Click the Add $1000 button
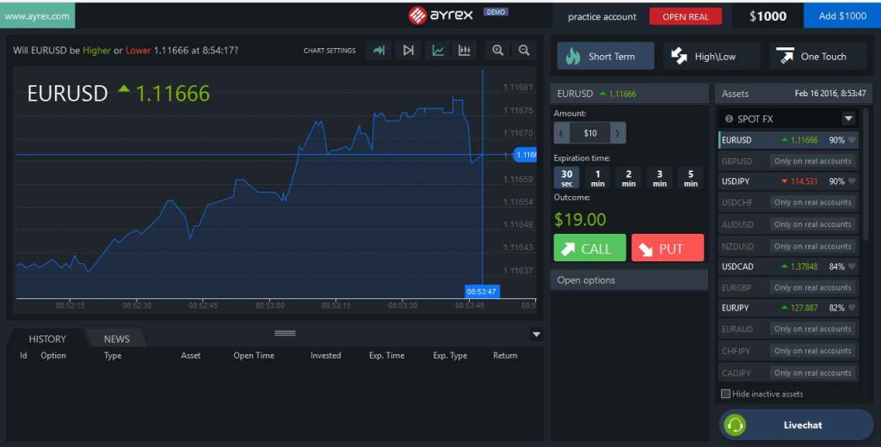 (842, 15)
